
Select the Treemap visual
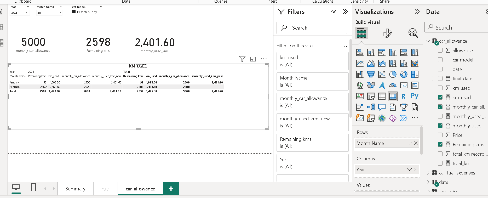click(x=415, y=74)
